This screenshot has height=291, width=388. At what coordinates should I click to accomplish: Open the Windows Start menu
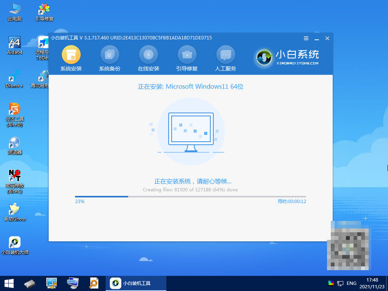[x=9, y=283]
